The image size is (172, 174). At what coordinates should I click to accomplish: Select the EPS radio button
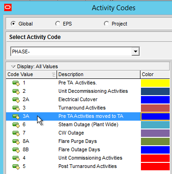pyautogui.click(x=57, y=24)
